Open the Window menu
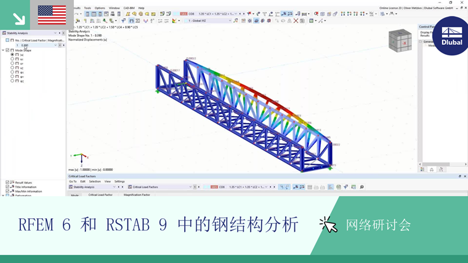This screenshot has height=263, width=468. (114, 8)
